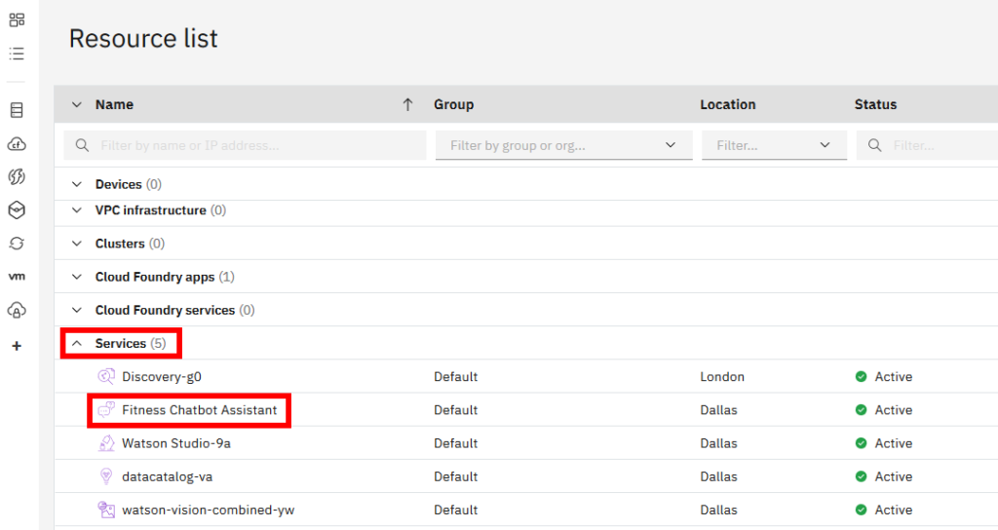This screenshot has height=530, width=998.
Task: Expand the Cloud Foundry apps group
Action: click(x=77, y=277)
